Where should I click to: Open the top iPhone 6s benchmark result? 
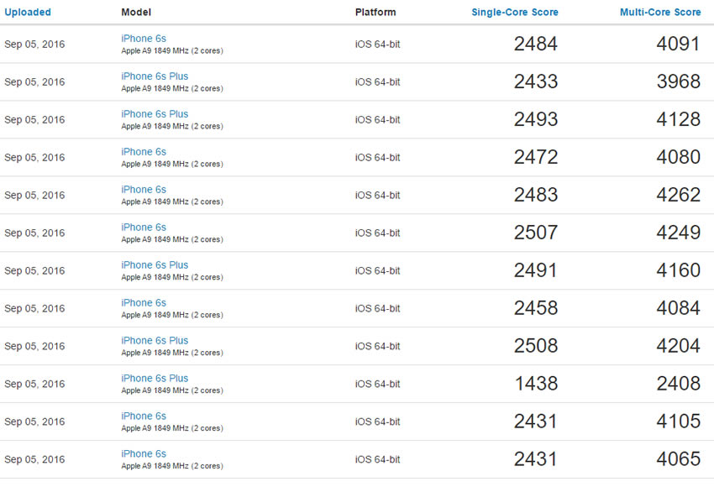(143, 38)
